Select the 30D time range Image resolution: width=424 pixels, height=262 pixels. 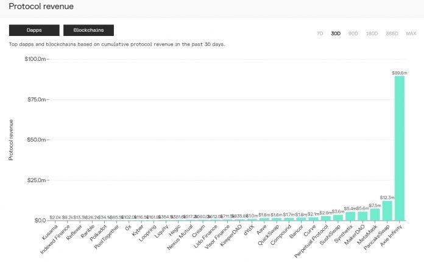[336, 33]
